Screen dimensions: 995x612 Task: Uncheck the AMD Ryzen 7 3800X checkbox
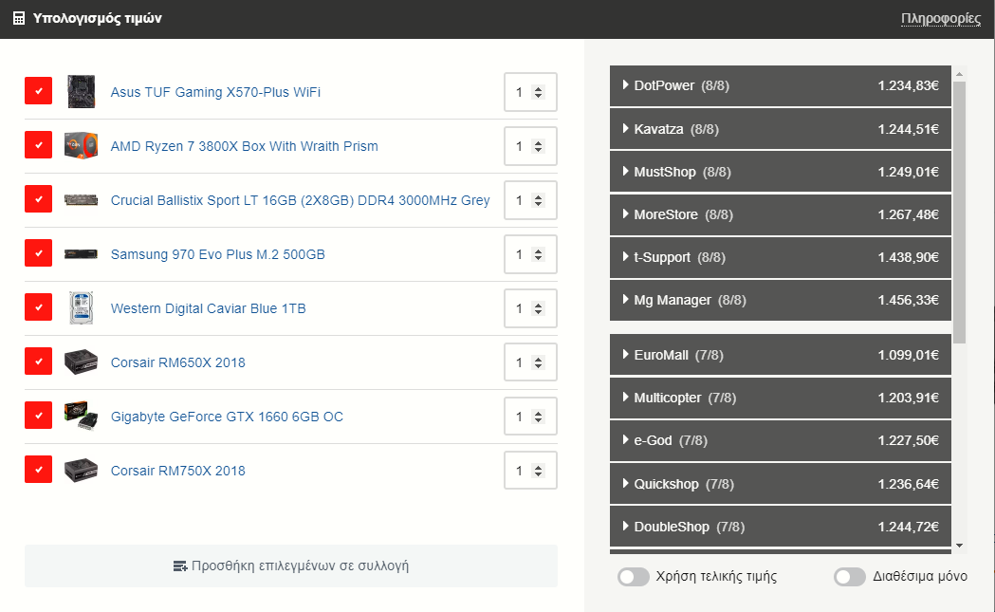38,145
